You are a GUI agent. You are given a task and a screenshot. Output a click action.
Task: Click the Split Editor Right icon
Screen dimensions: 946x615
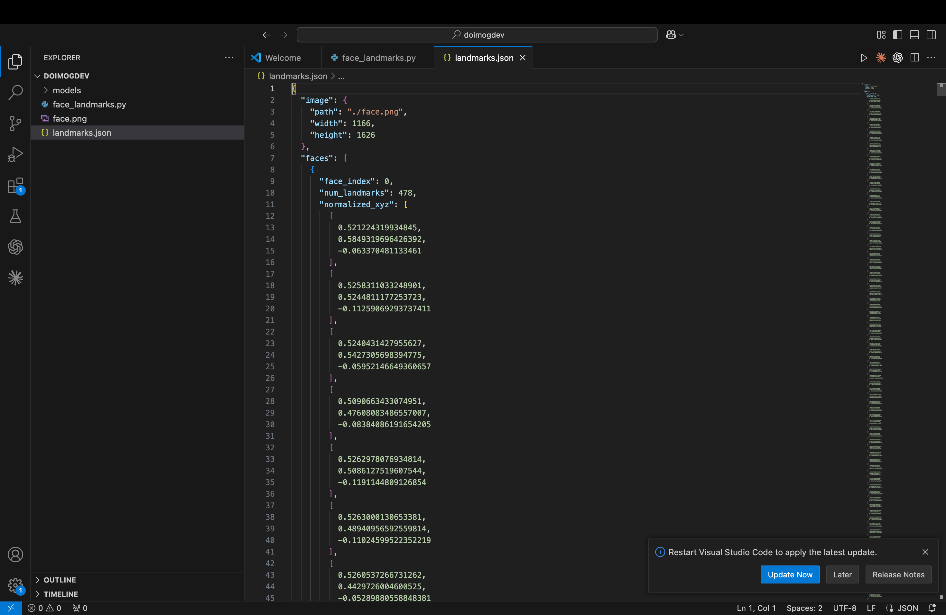coord(914,58)
